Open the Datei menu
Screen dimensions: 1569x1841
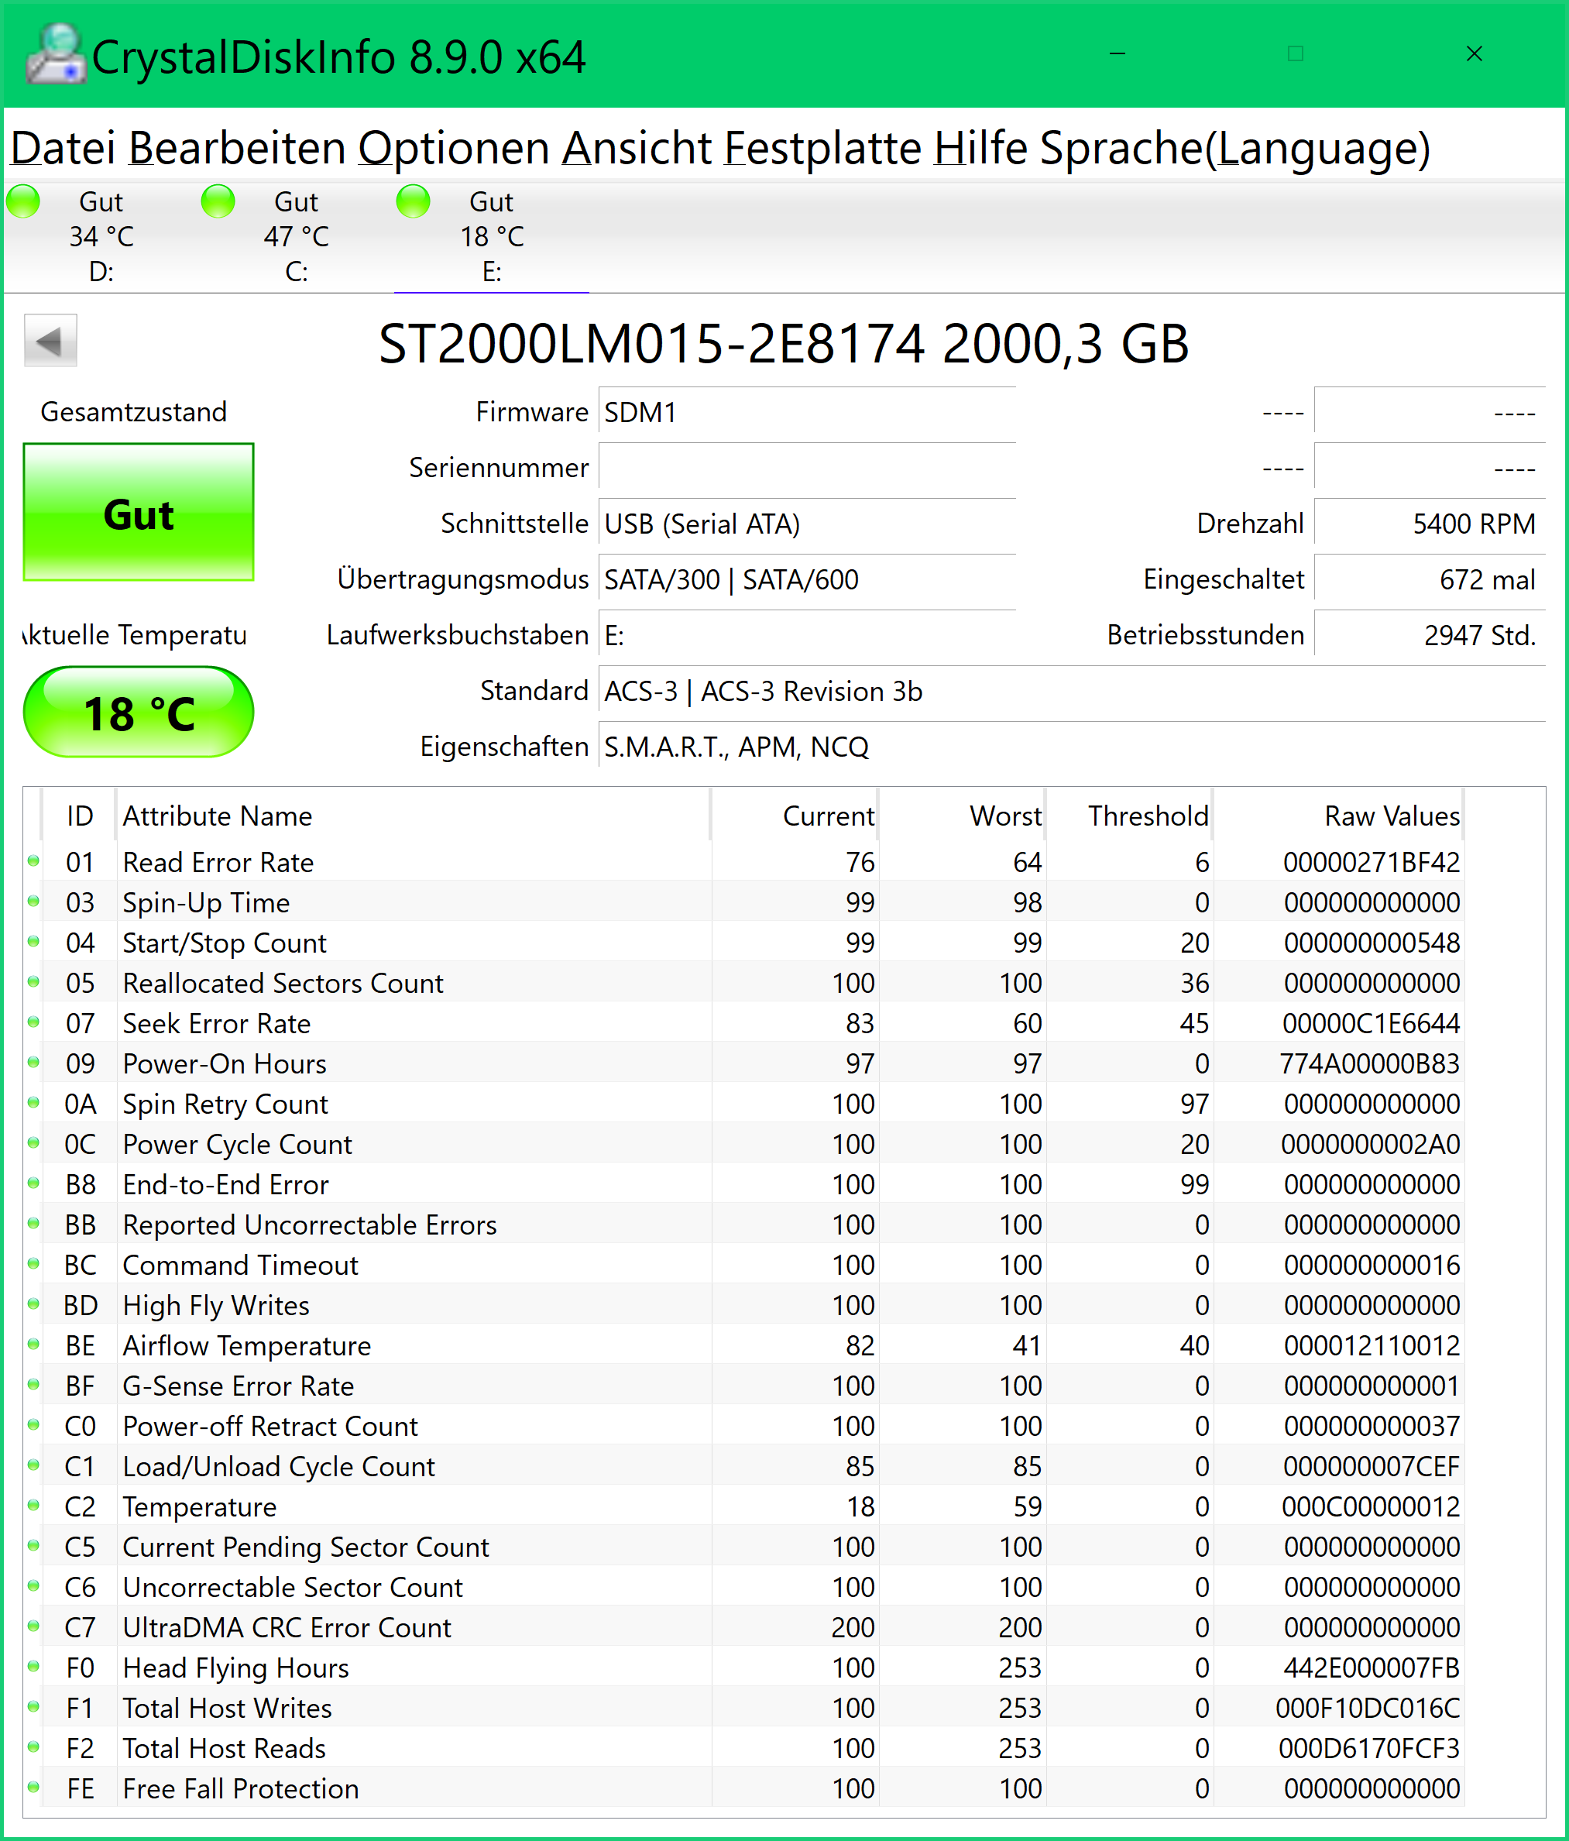[63, 147]
